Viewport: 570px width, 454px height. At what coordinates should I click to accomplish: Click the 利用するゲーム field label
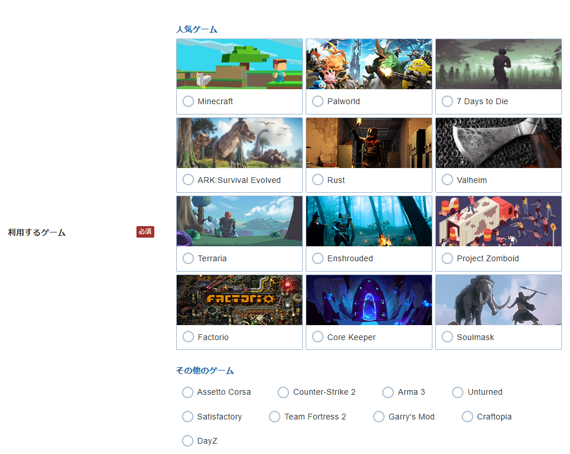37,232
